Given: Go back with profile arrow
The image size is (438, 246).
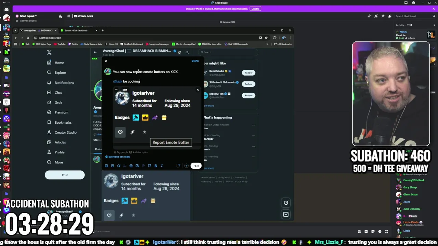Looking at the screenshot, I should [x=95, y=52].
